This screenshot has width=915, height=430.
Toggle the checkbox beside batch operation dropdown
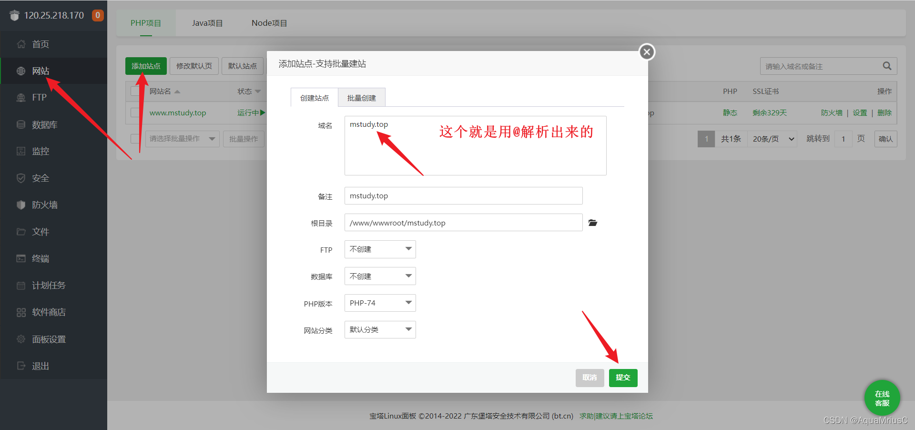(x=135, y=139)
